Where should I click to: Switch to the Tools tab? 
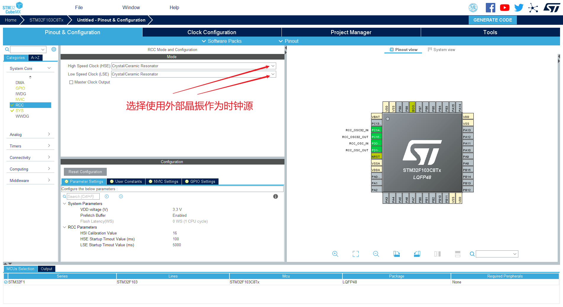click(490, 32)
